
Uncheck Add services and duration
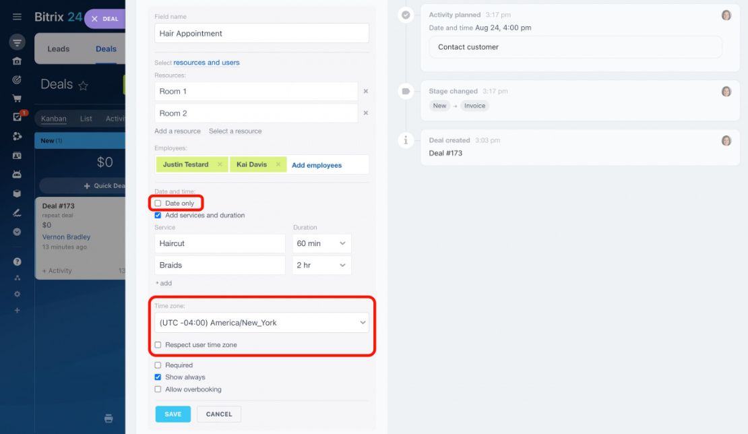(158, 215)
